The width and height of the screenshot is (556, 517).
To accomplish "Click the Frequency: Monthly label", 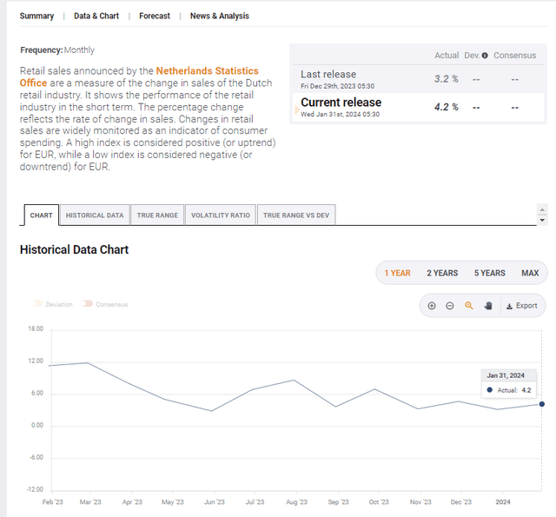I will point(57,50).
